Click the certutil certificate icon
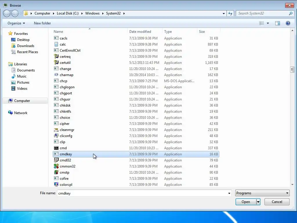This screenshot has height=223, width=297. click(56, 63)
